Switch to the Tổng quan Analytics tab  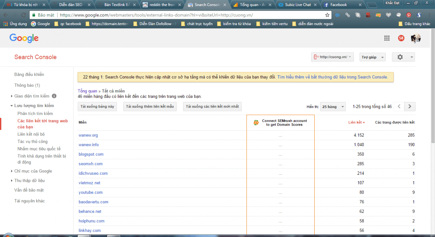coord(253,5)
